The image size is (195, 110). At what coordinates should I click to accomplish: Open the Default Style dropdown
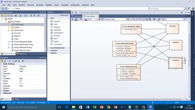coord(125,19)
